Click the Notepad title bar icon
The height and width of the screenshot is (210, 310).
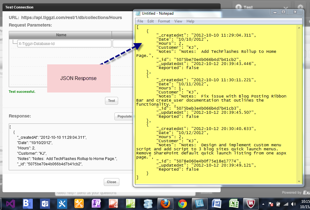click(x=138, y=13)
